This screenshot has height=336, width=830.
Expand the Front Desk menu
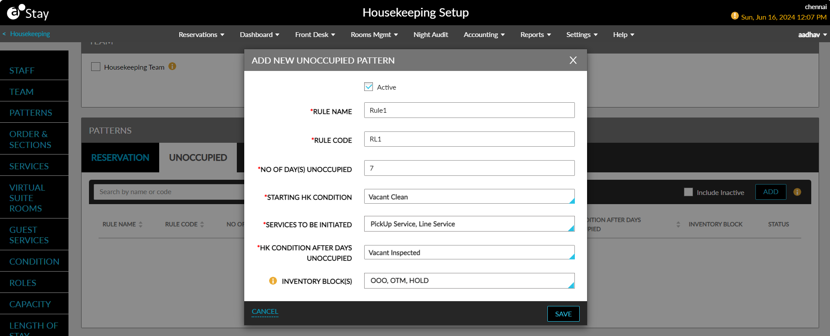(x=315, y=34)
